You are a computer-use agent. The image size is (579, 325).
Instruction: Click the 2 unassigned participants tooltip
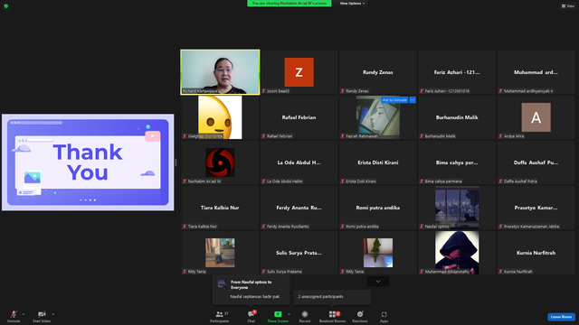pos(332,297)
